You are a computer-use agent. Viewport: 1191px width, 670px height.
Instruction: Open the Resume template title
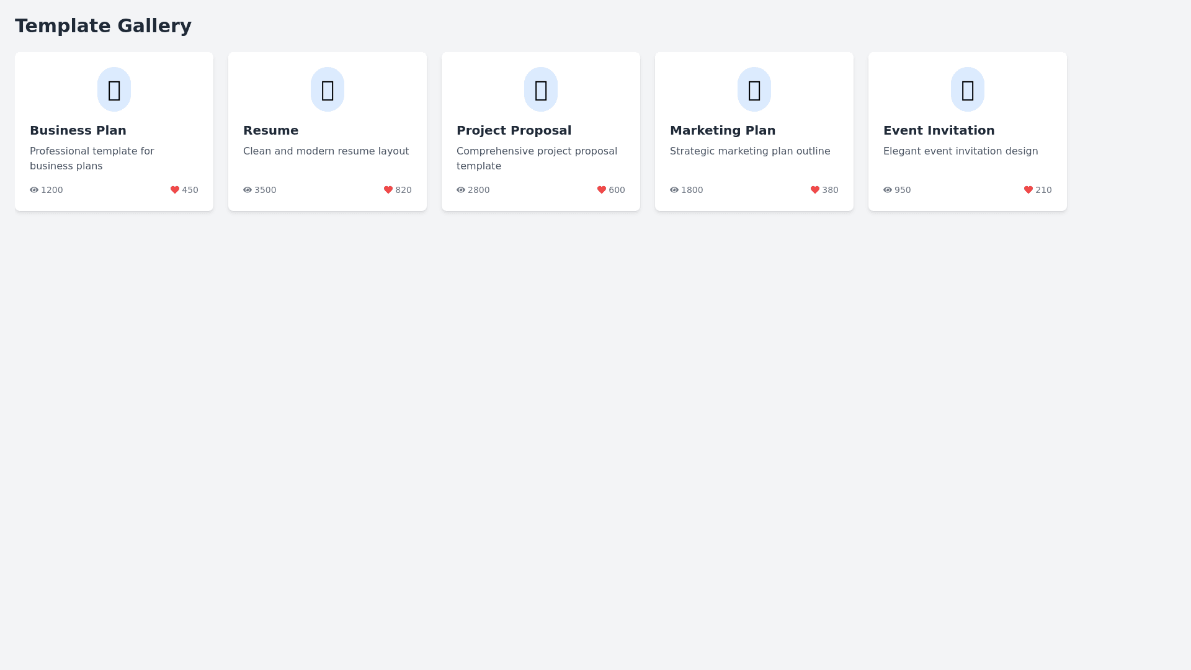(x=270, y=130)
